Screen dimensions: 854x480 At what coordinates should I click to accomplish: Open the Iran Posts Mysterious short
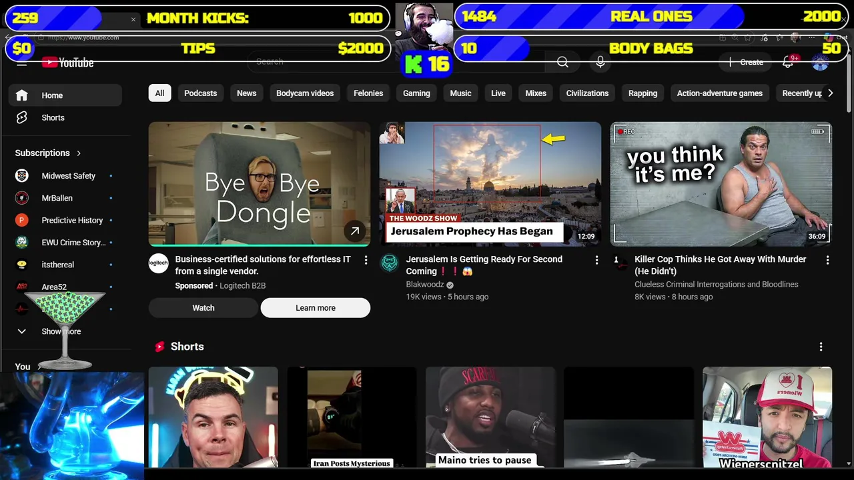[352, 417]
